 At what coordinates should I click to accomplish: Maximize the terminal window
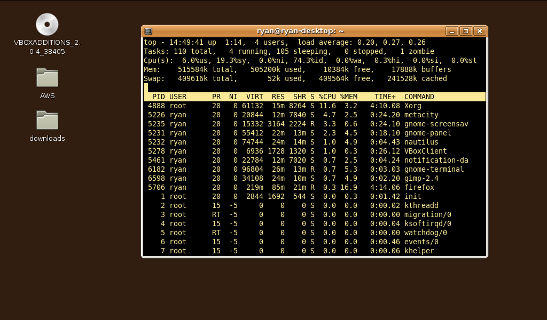pos(465,31)
